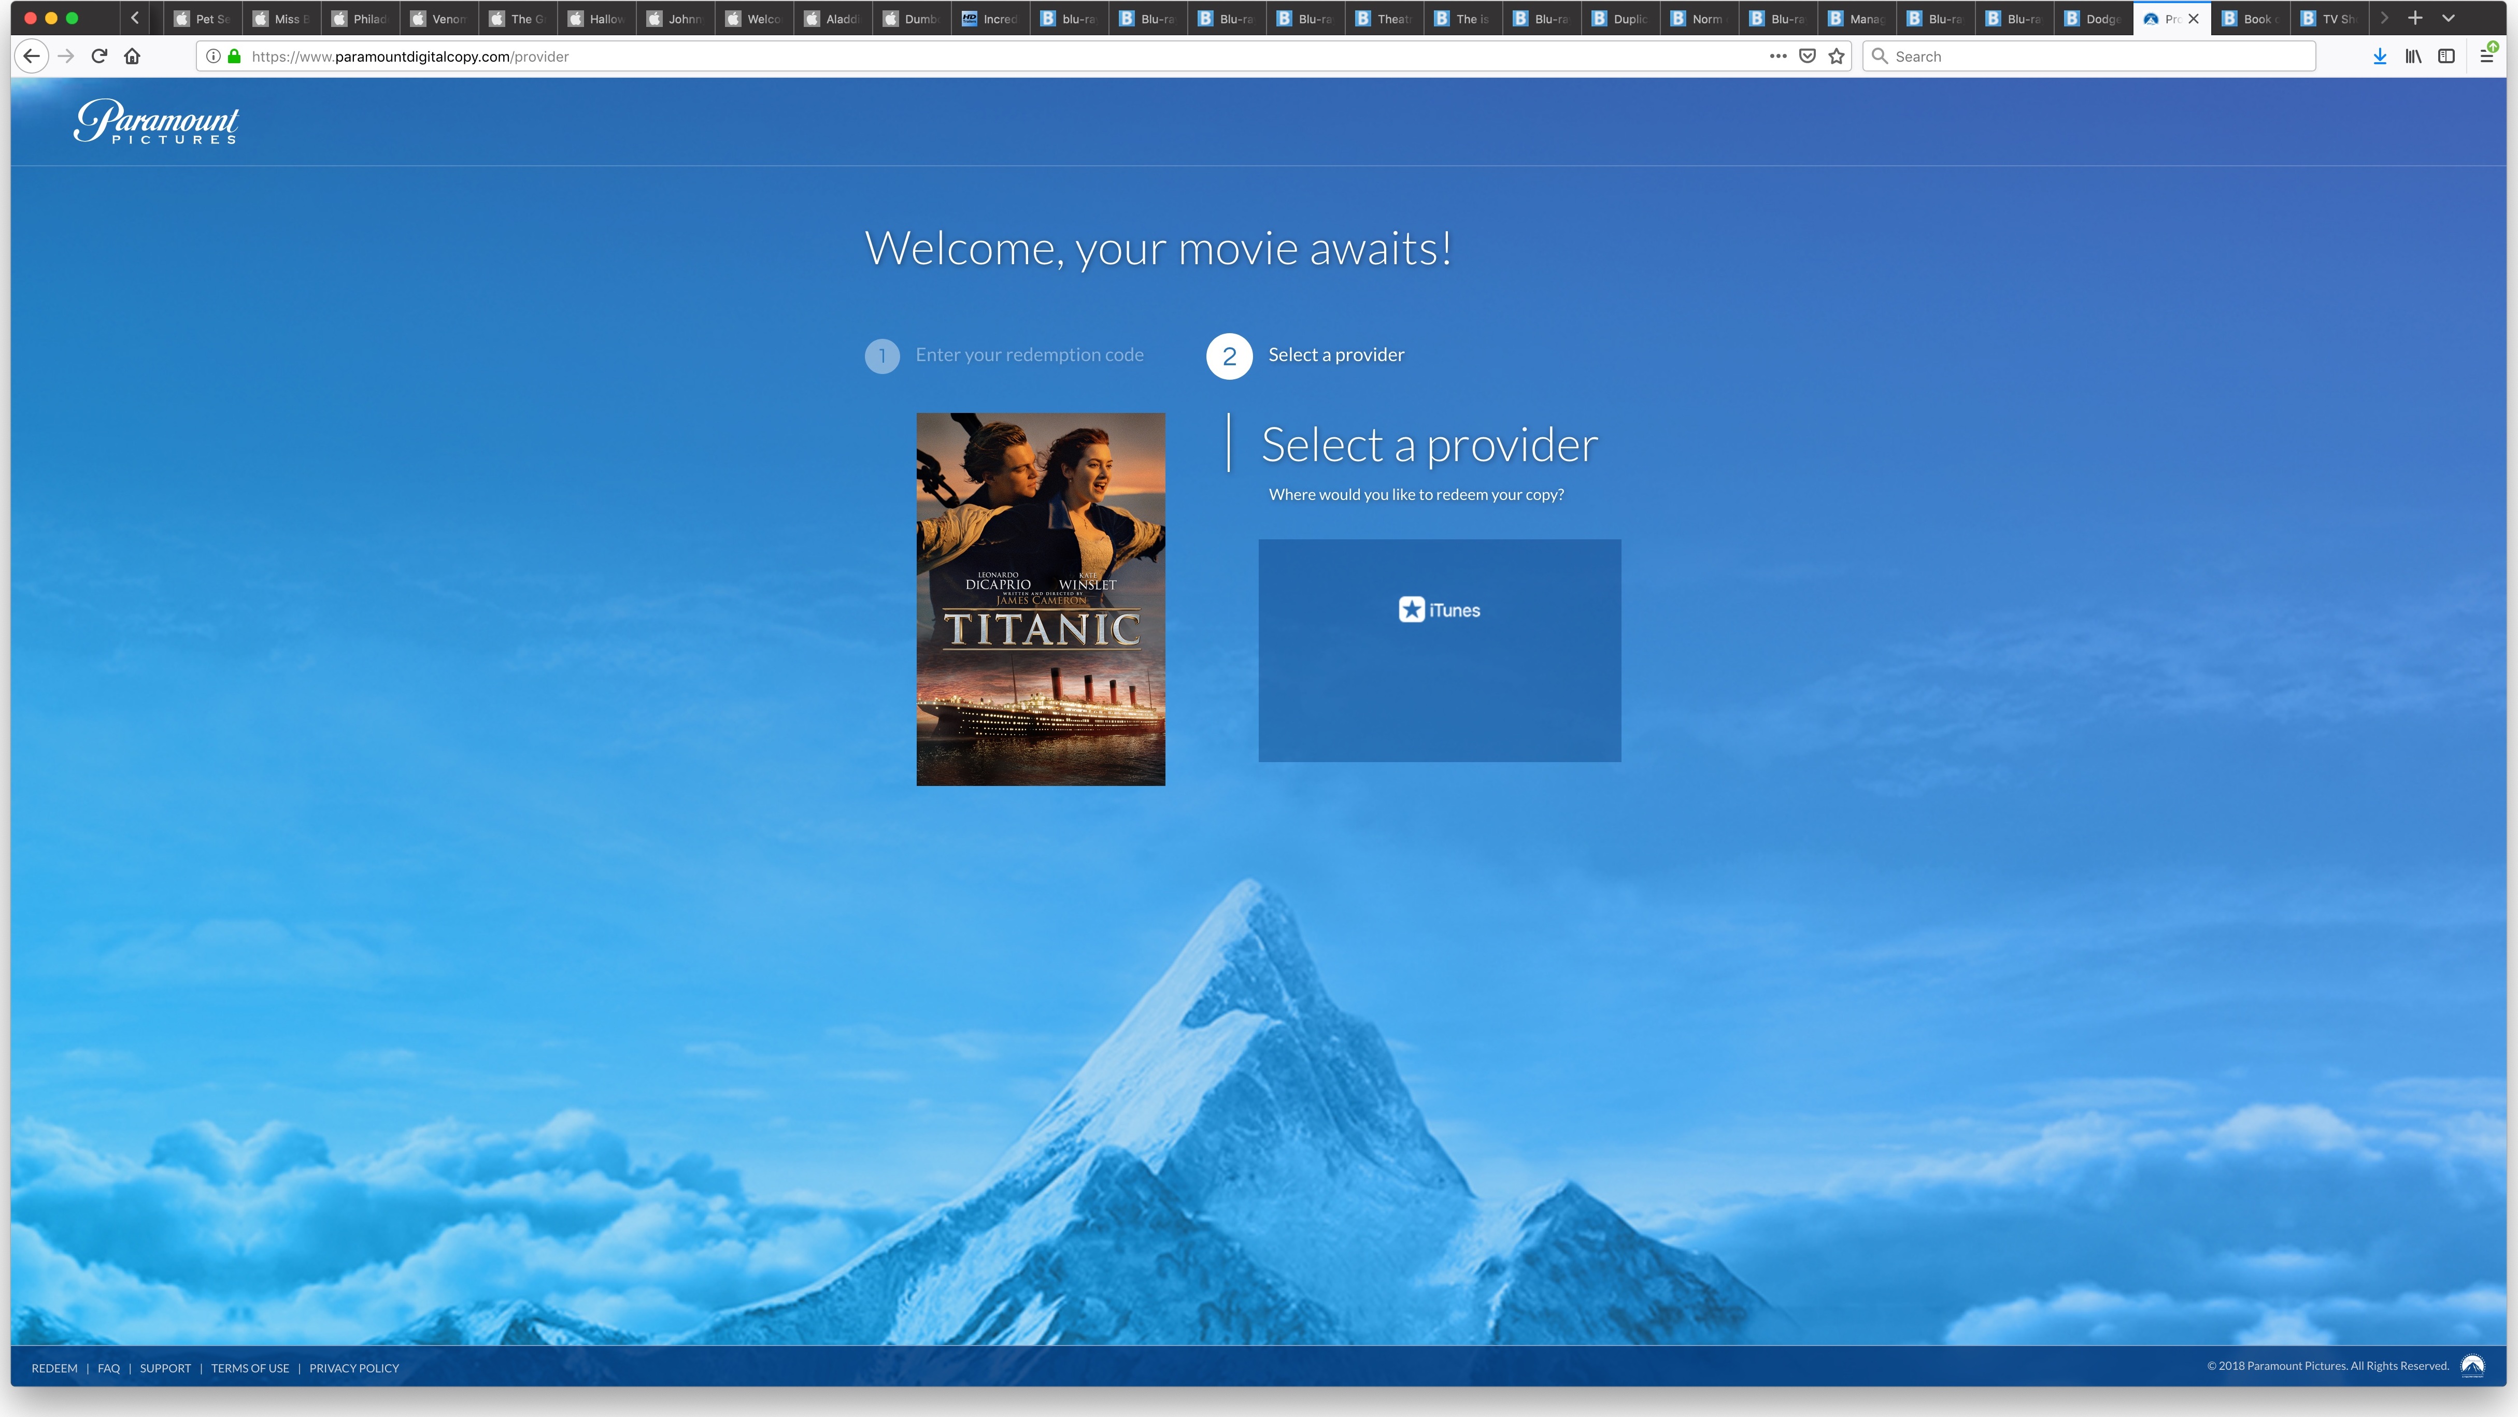Open the FAQ footer link

[108, 1368]
